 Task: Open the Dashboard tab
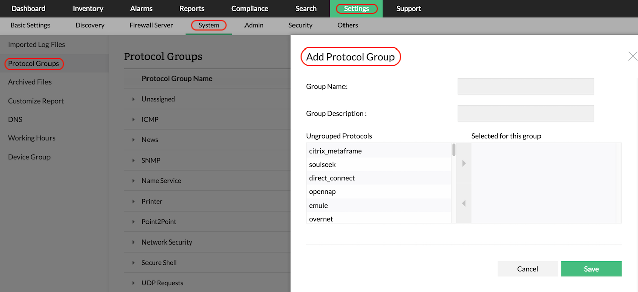click(28, 8)
